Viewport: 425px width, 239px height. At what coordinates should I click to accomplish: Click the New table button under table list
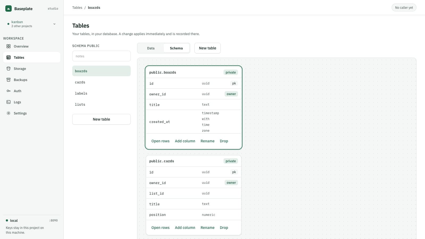point(101,119)
